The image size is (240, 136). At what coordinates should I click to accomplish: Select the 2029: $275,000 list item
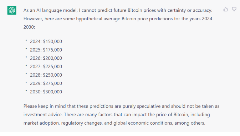46,83
